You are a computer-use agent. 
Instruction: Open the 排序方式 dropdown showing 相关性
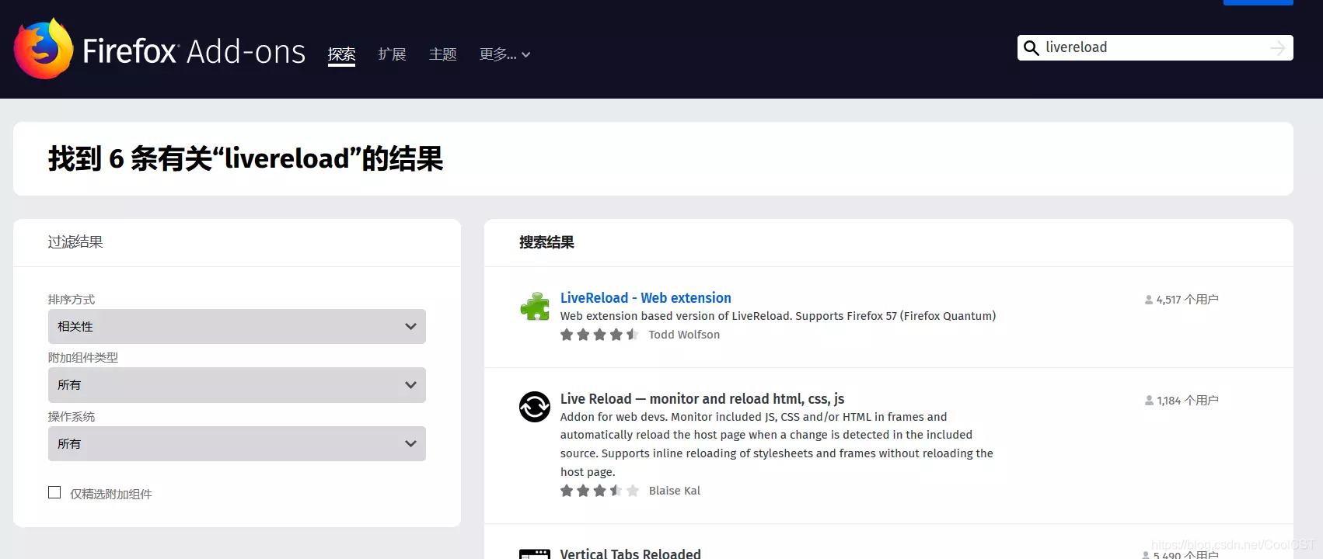pyautogui.click(x=237, y=327)
